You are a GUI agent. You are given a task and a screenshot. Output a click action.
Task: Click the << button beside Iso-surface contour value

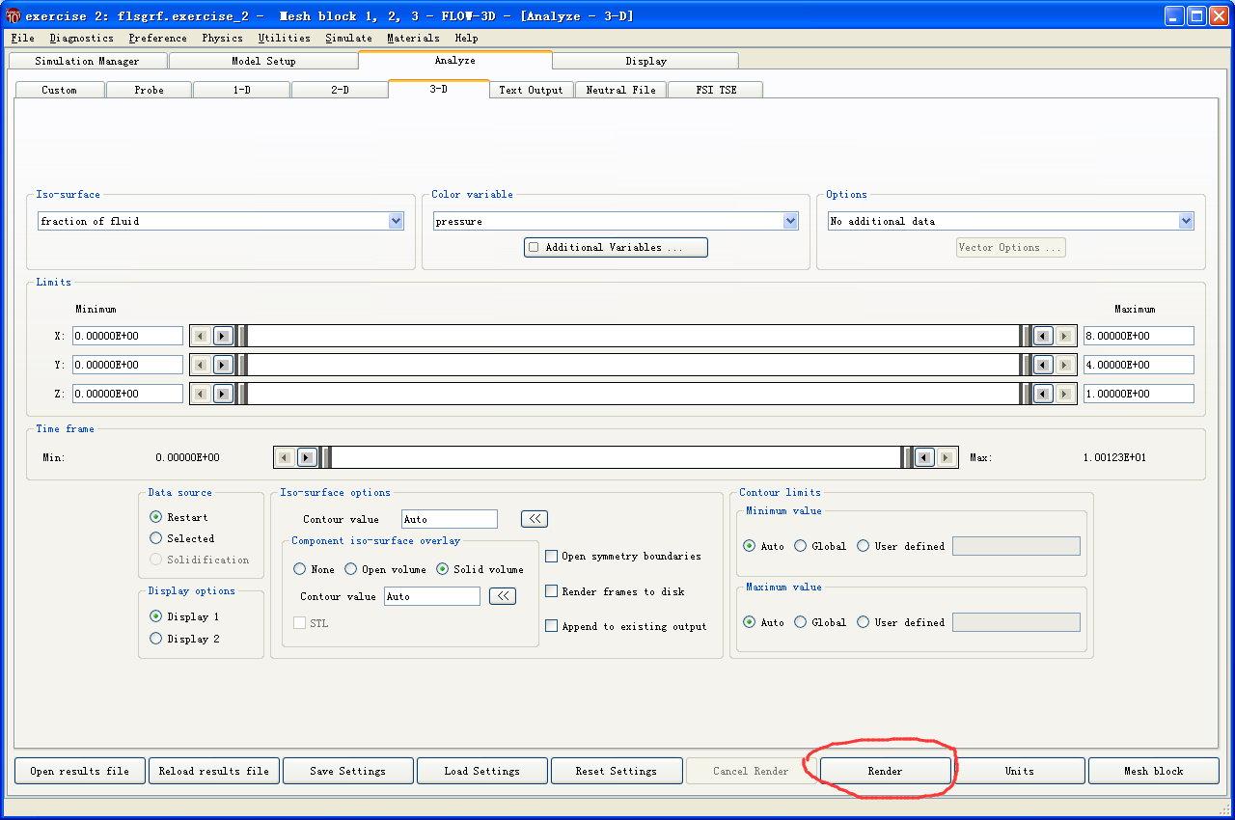(x=535, y=519)
